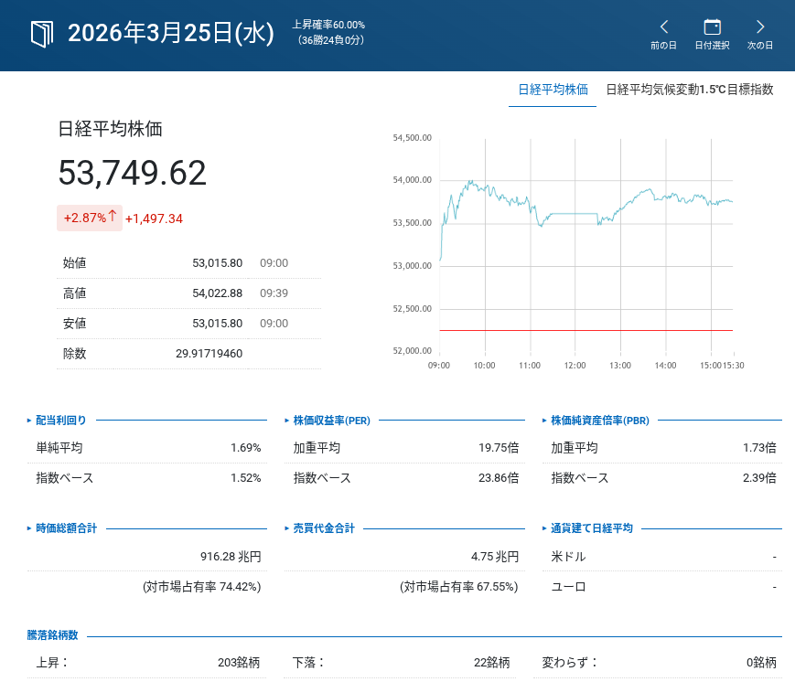Viewport: 795px width, 682px height.
Task: Click the open book icon in header
Action: [x=42, y=34]
